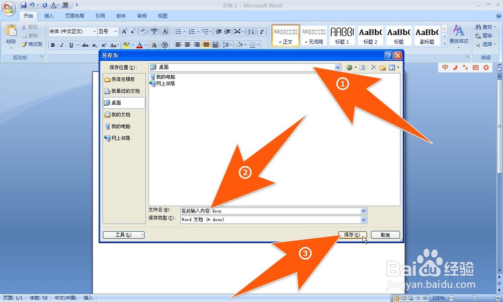Click the Help question mark in dialog title
Viewport: 503px width, 302px height.
pos(388,55)
